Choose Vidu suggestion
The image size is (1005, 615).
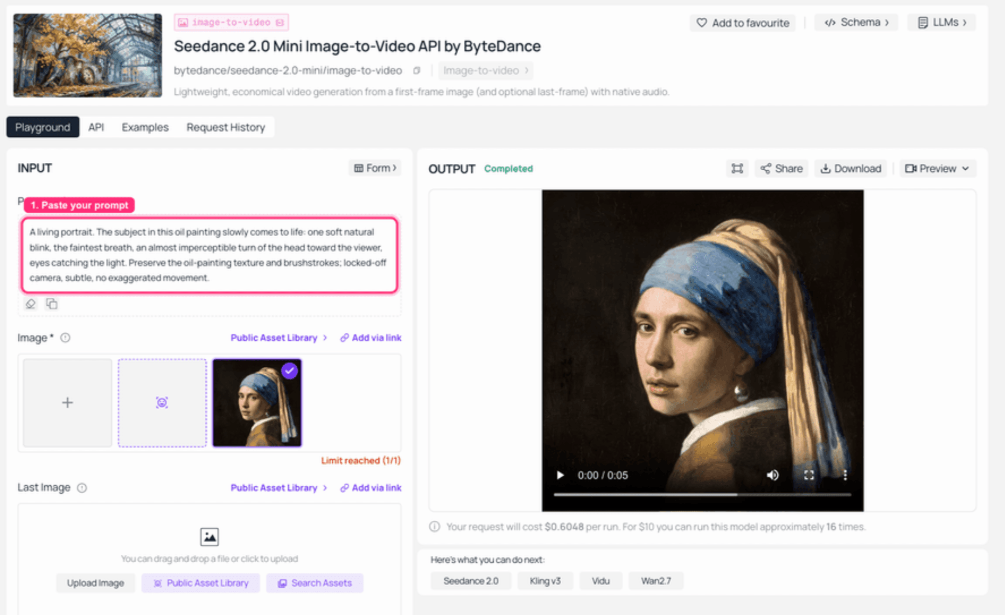tap(600, 581)
